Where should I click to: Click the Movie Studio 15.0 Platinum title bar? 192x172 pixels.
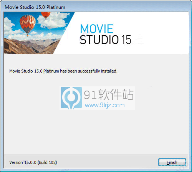(96, 7)
